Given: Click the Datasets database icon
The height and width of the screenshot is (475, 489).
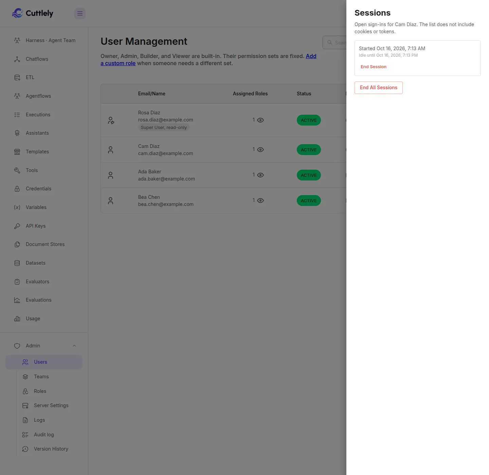Looking at the screenshot, I should click(x=17, y=263).
